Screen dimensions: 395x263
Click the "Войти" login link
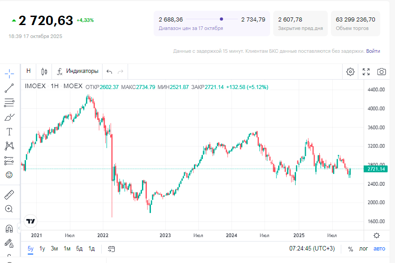373,51
